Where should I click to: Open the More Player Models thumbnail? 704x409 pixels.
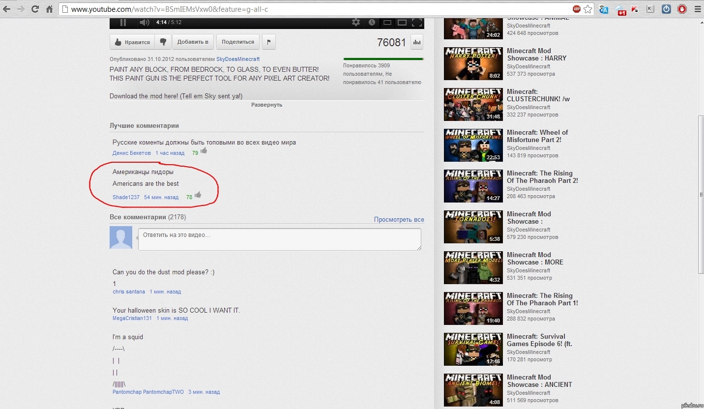(x=473, y=267)
